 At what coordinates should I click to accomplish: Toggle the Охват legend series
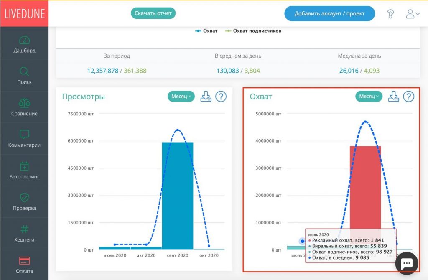pyautogui.click(x=206, y=31)
